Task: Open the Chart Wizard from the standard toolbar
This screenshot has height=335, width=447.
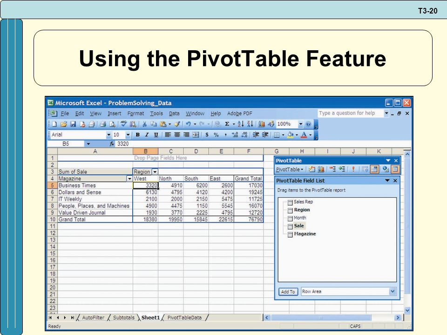Action: tap(261, 124)
